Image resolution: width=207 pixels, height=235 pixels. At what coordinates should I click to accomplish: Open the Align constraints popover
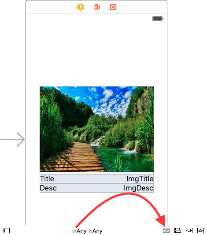pyautogui.click(x=177, y=230)
